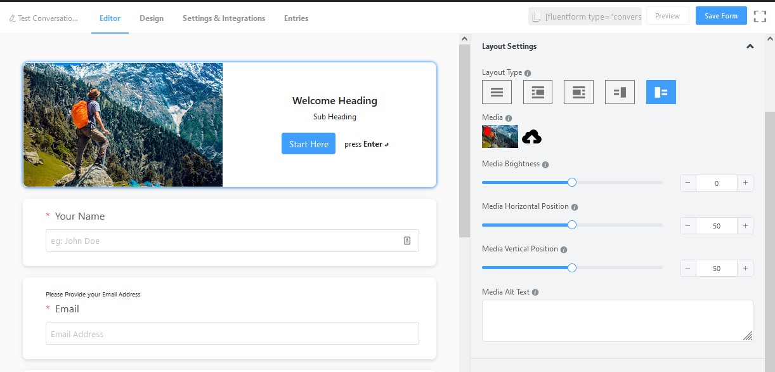775x372 pixels.
Task: Open Settings & Integrations tab
Action: point(224,18)
